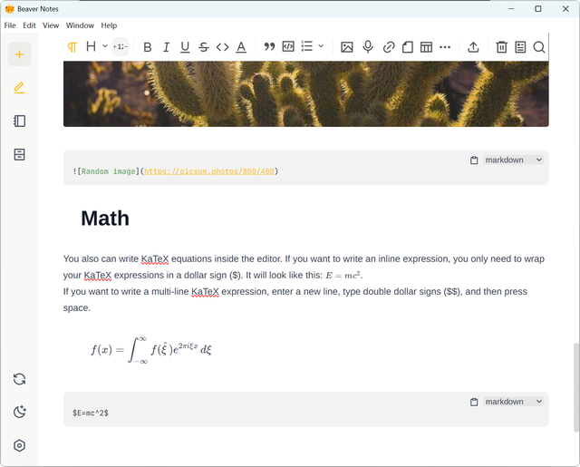
Task: Toggle bold formatting
Action: (148, 47)
